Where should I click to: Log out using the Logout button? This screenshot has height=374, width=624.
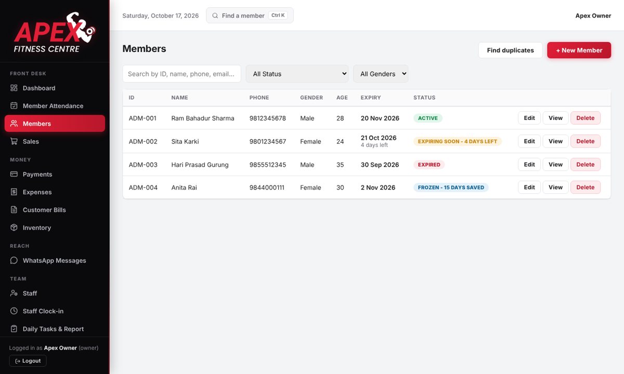point(28,361)
